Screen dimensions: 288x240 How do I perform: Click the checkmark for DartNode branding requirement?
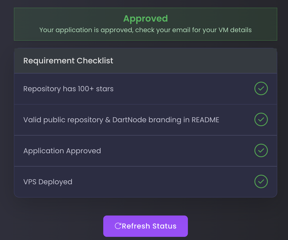point(261,120)
